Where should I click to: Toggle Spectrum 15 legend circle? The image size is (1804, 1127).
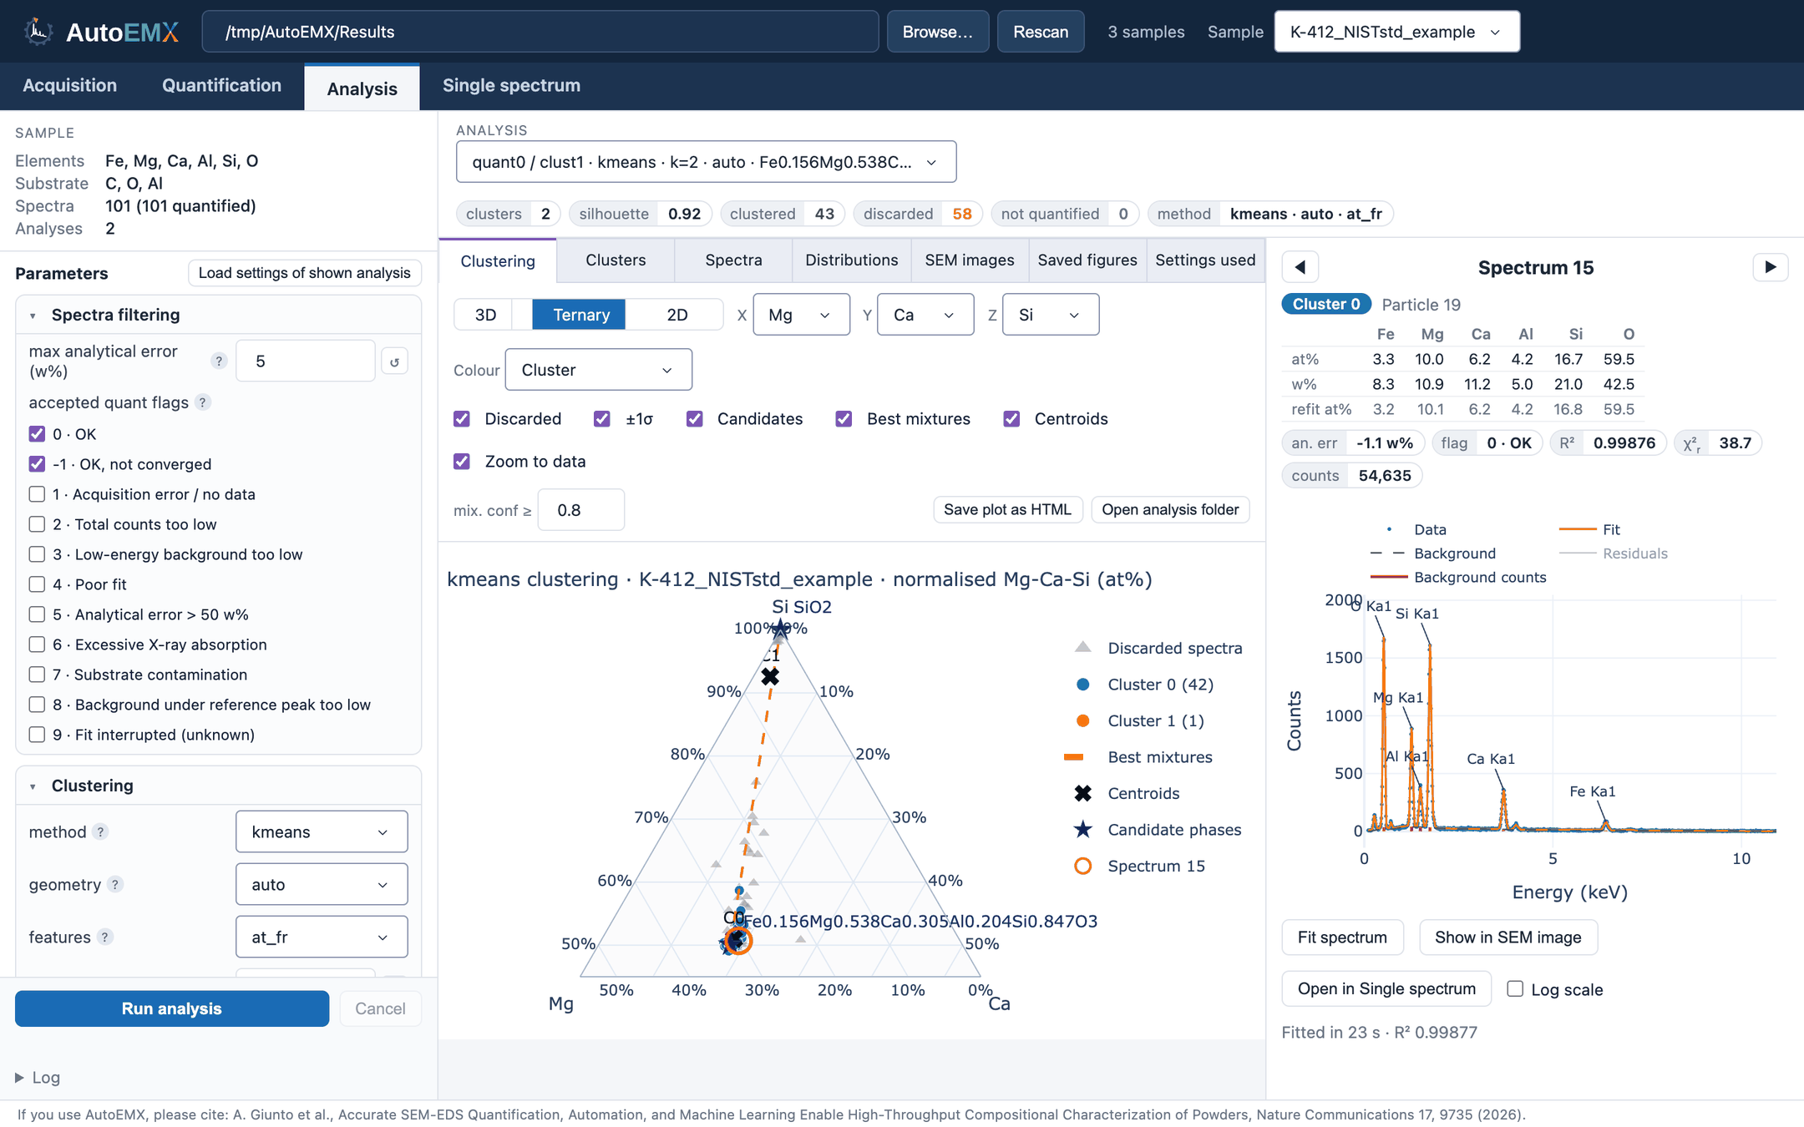click(x=1082, y=866)
